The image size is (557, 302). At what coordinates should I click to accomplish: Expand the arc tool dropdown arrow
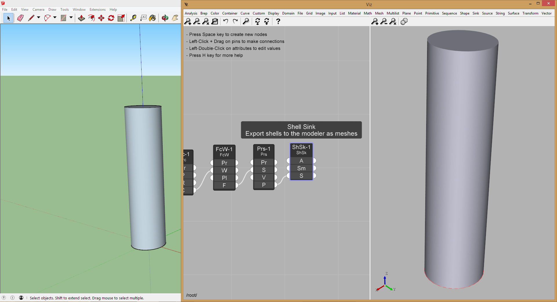(55, 18)
